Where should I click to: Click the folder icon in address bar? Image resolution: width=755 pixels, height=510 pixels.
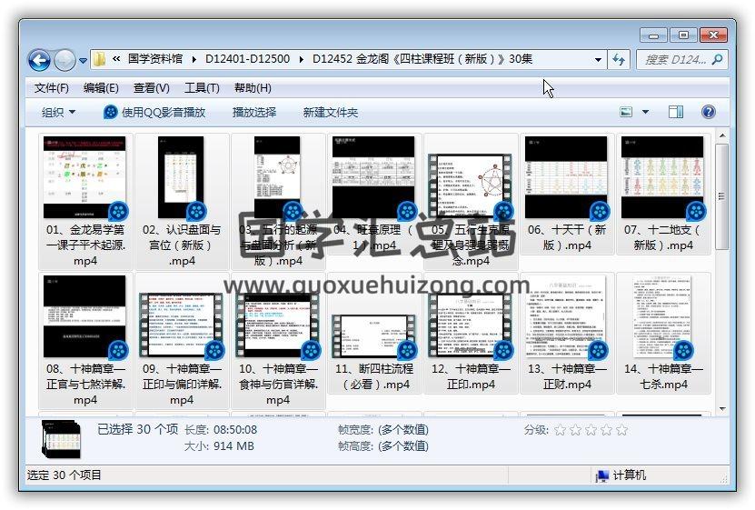tap(100, 60)
